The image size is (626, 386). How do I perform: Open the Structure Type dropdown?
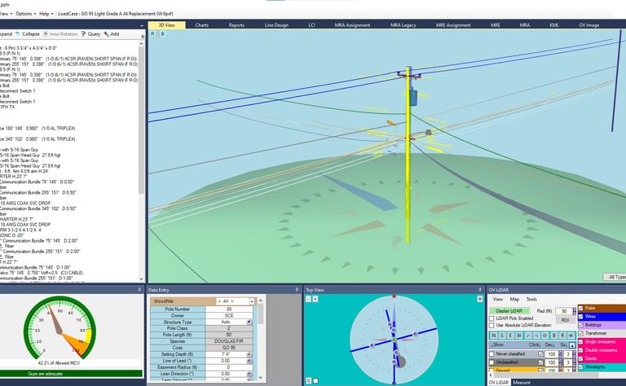click(249, 322)
